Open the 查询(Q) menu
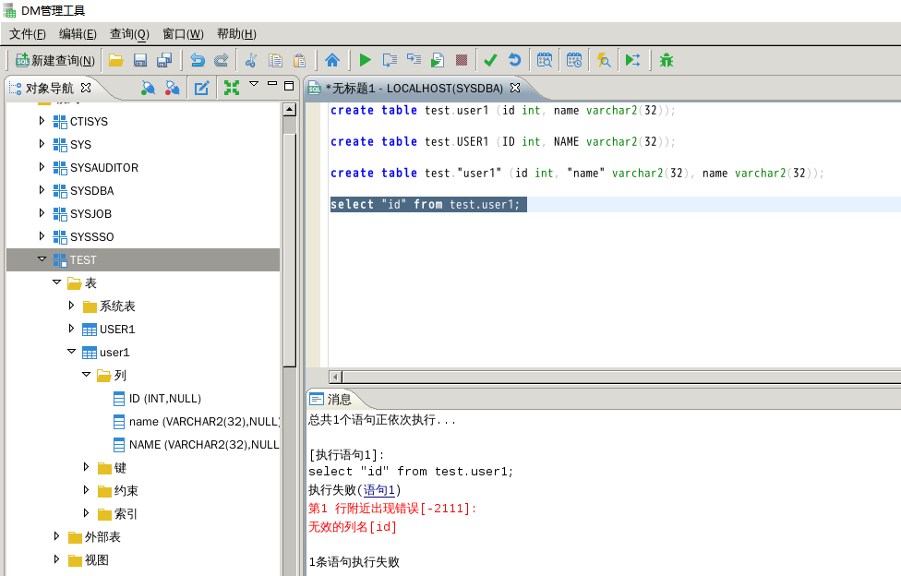 point(129,34)
